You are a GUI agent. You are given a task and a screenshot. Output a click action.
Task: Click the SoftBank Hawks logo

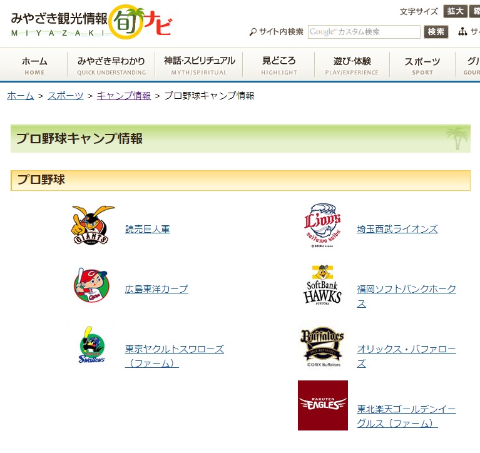(x=322, y=285)
